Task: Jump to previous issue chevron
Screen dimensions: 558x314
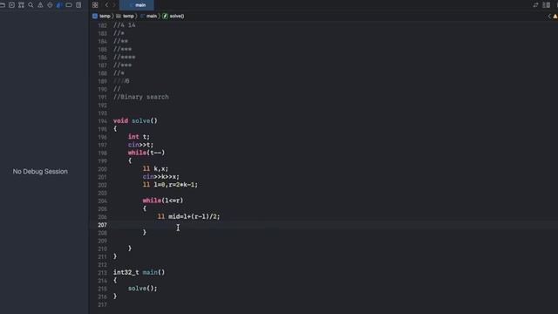Action: click(x=549, y=16)
